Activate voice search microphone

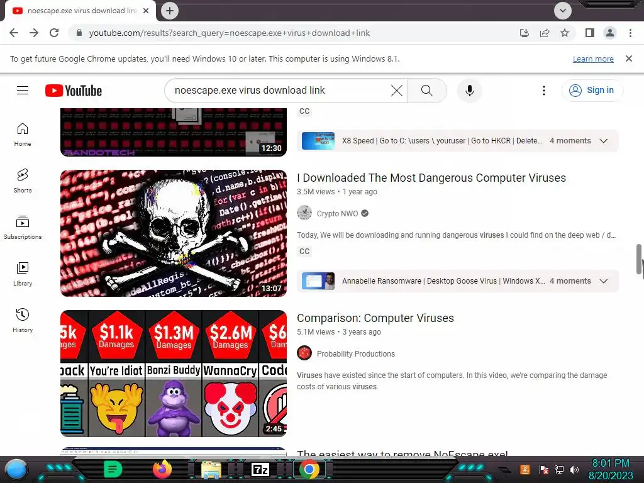coord(469,91)
